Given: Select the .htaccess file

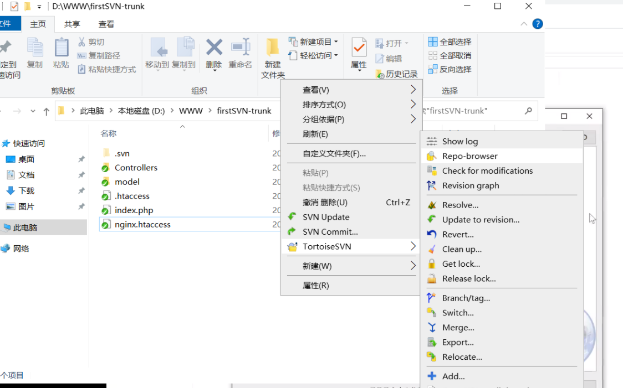Looking at the screenshot, I should [132, 196].
